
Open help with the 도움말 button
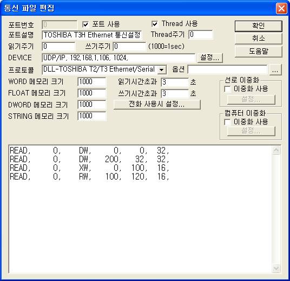point(259,52)
